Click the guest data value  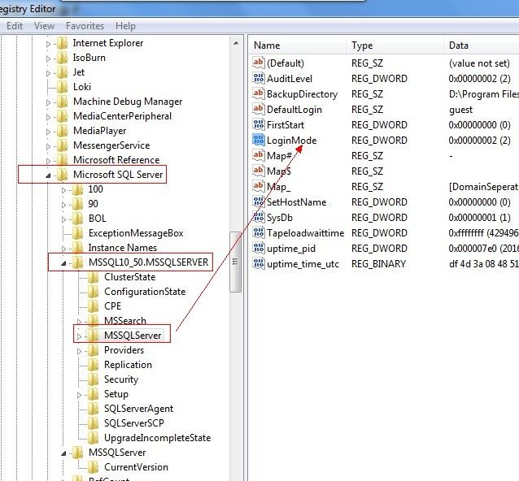coord(460,110)
